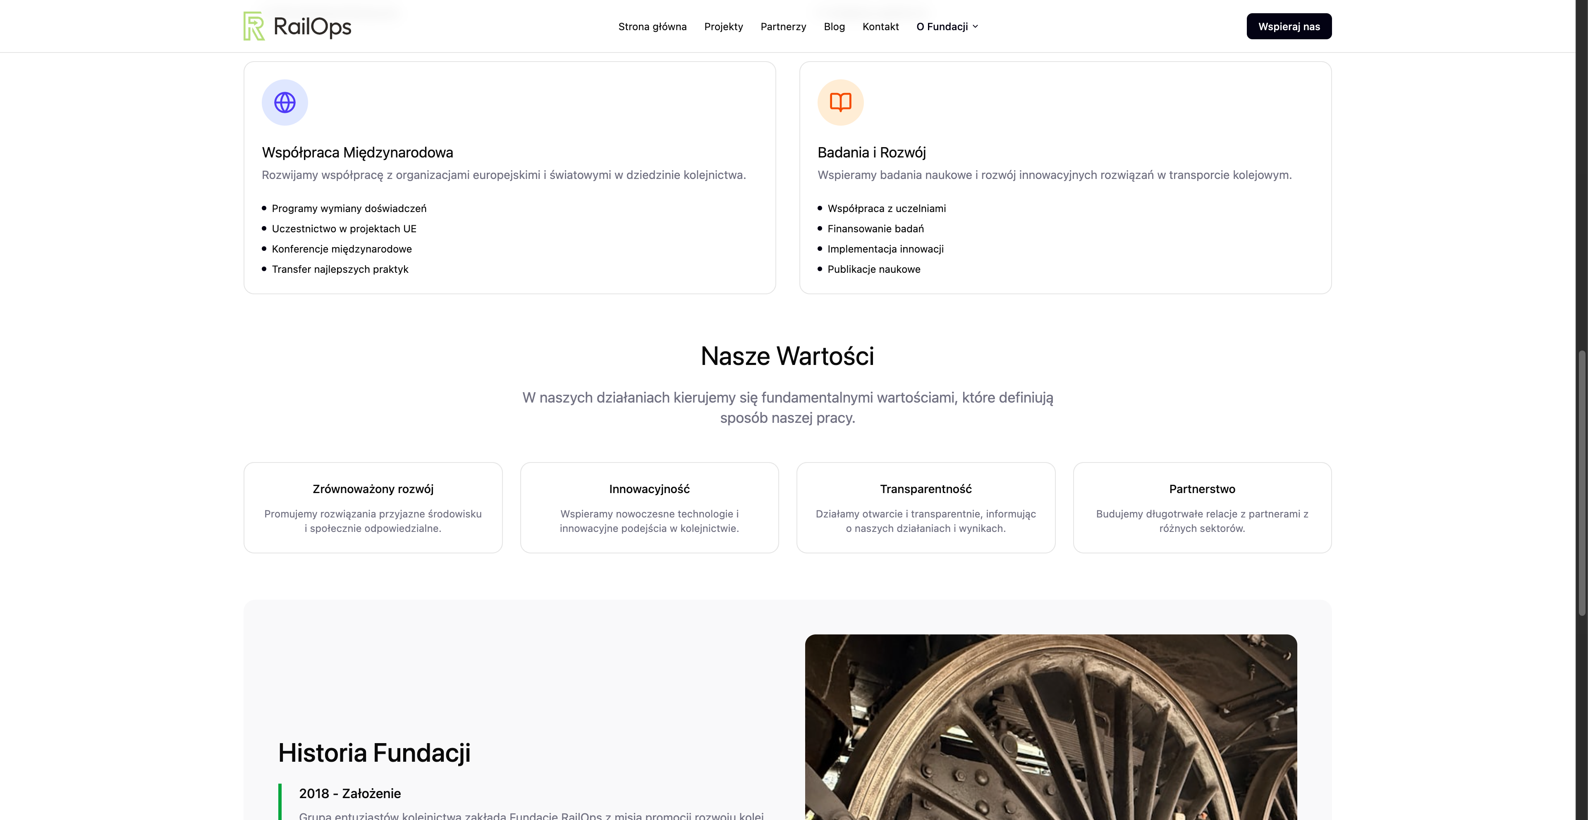
Task: Click the Programy wymiany doświadczeń list item
Action: coord(349,208)
